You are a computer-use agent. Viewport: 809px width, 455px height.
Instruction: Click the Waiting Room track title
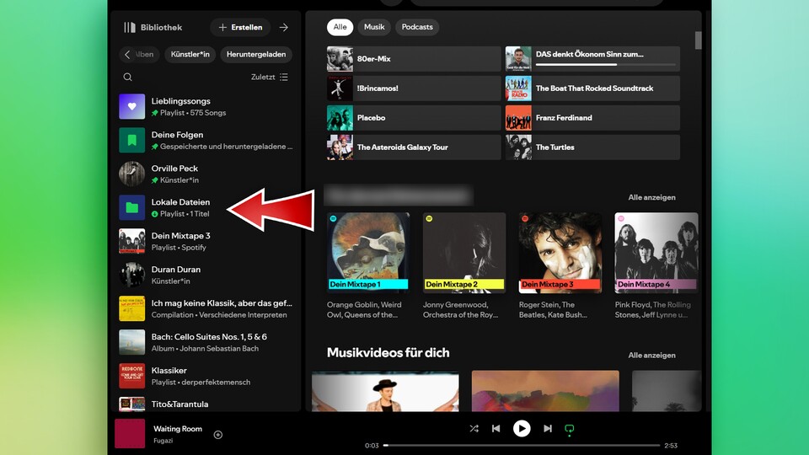point(178,429)
